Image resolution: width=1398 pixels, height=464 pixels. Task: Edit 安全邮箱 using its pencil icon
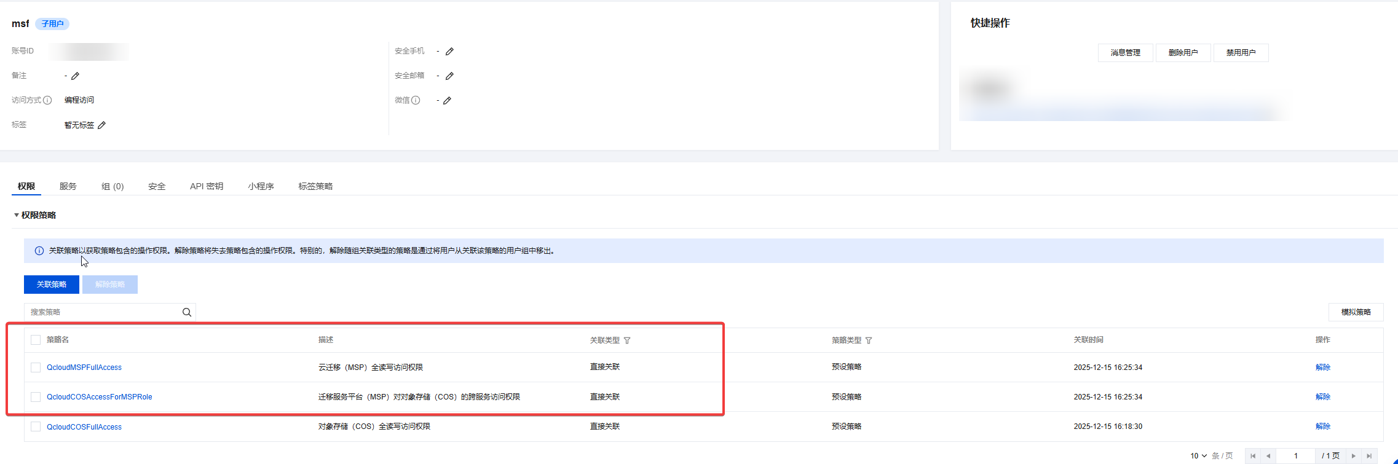pyautogui.click(x=449, y=76)
